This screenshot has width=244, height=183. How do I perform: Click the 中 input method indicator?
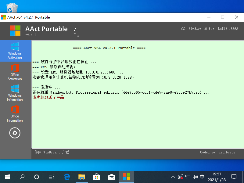(x=202, y=177)
